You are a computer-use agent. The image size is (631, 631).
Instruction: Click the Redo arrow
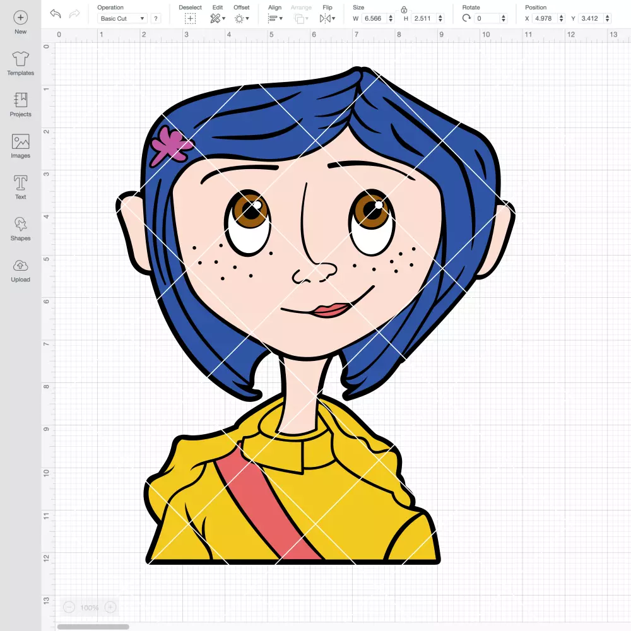[x=74, y=14]
